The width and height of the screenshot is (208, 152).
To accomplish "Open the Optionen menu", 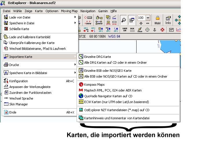I will click(x=52, y=11).
